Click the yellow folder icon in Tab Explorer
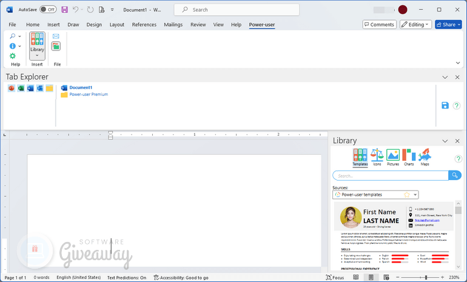 pyautogui.click(x=50, y=88)
